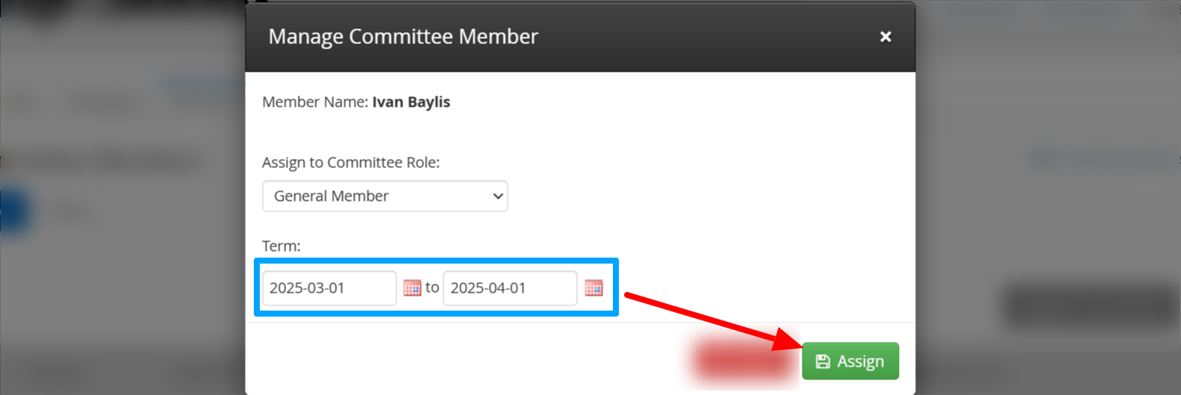Click the Member Name label
This screenshot has width=1181, height=395.
[x=314, y=102]
